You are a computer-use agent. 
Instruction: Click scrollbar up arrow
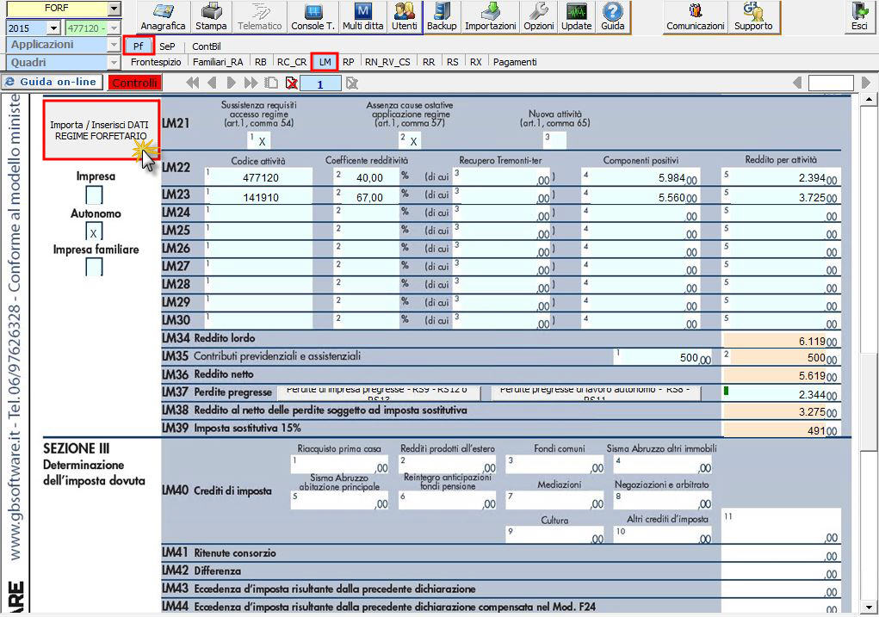pyautogui.click(x=869, y=99)
